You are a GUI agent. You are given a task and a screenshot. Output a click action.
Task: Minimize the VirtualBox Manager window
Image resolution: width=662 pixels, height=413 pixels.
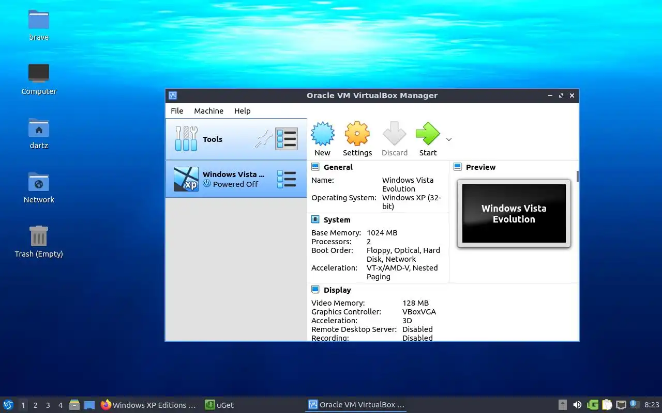(550, 96)
